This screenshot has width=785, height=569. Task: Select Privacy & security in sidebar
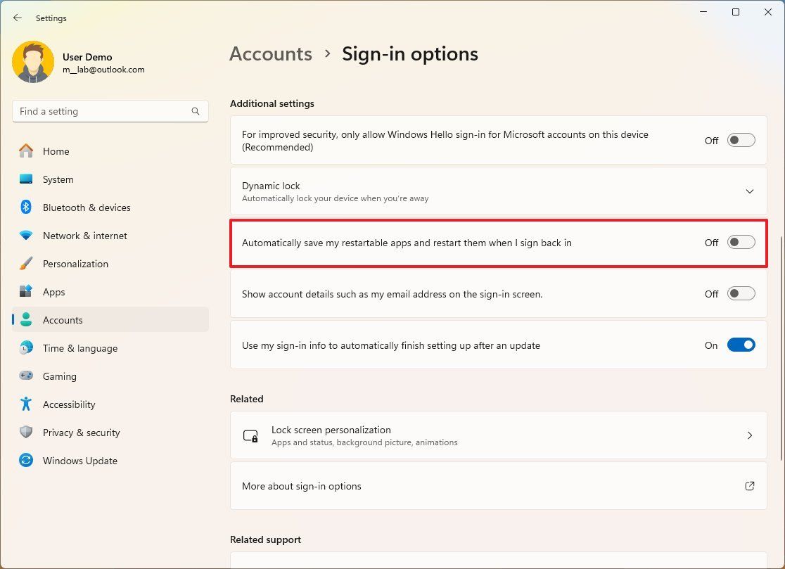point(81,433)
